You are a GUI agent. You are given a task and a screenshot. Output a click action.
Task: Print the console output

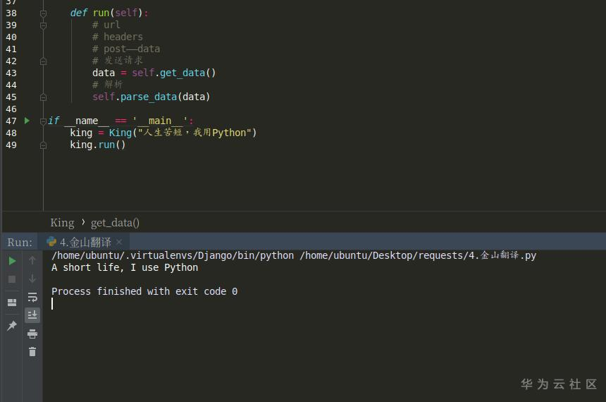(32, 334)
